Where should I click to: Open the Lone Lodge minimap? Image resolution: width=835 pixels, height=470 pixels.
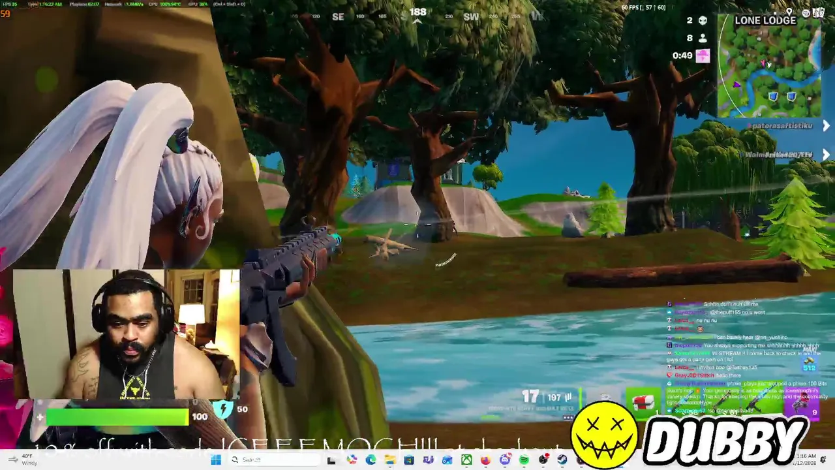click(x=770, y=65)
